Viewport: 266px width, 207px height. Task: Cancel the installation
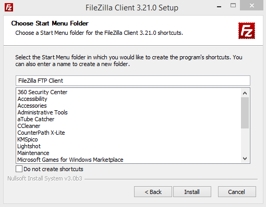coord(237,192)
